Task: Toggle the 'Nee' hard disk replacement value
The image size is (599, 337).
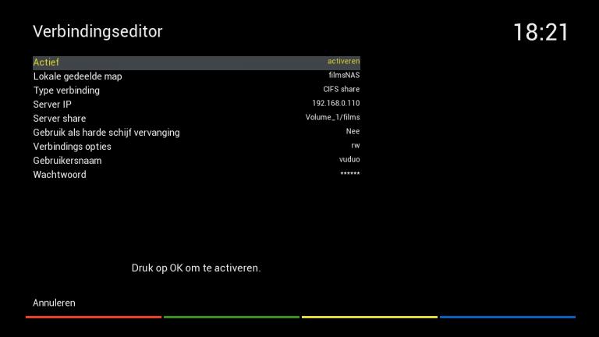Action: pyautogui.click(x=353, y=131)
